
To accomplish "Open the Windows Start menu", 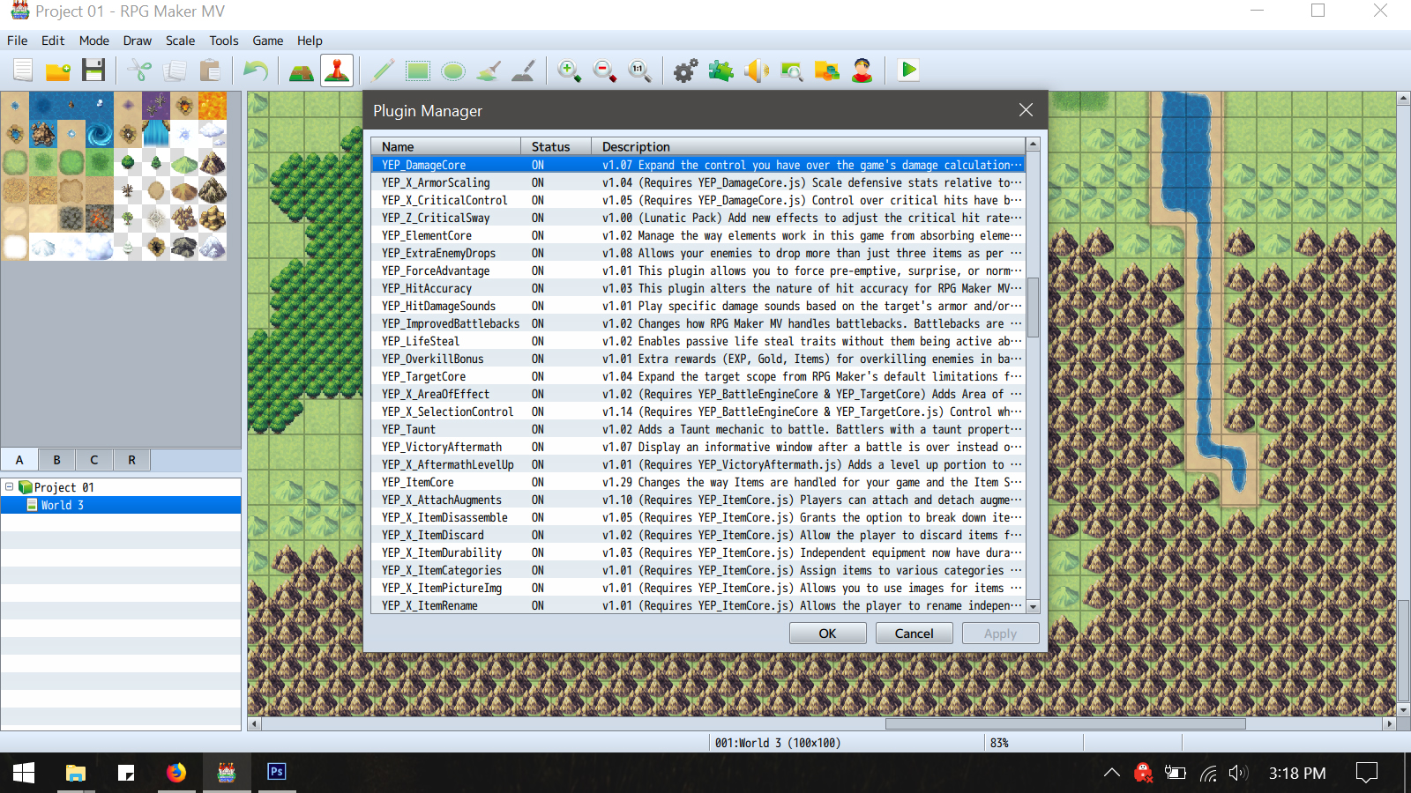I will [24, 773].
